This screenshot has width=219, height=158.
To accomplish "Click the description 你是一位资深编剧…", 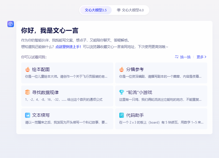I will [x=160, y=77].
